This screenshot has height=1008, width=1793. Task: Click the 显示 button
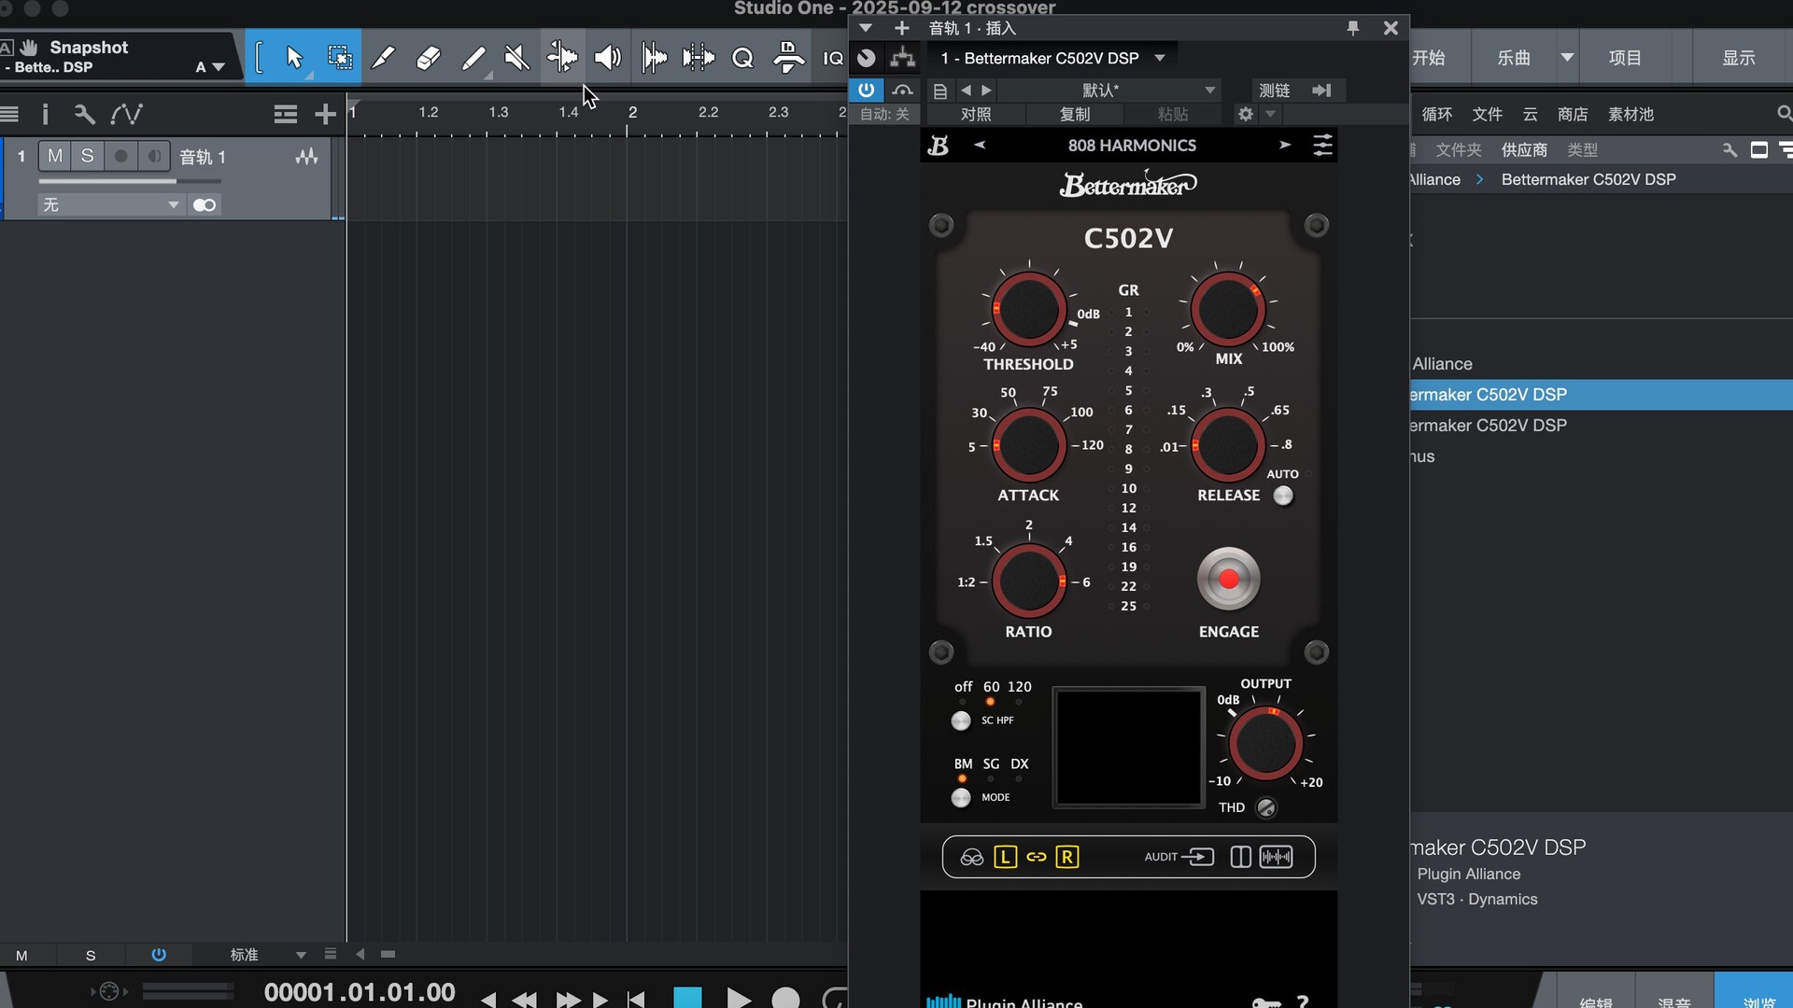coord(1739,58)
